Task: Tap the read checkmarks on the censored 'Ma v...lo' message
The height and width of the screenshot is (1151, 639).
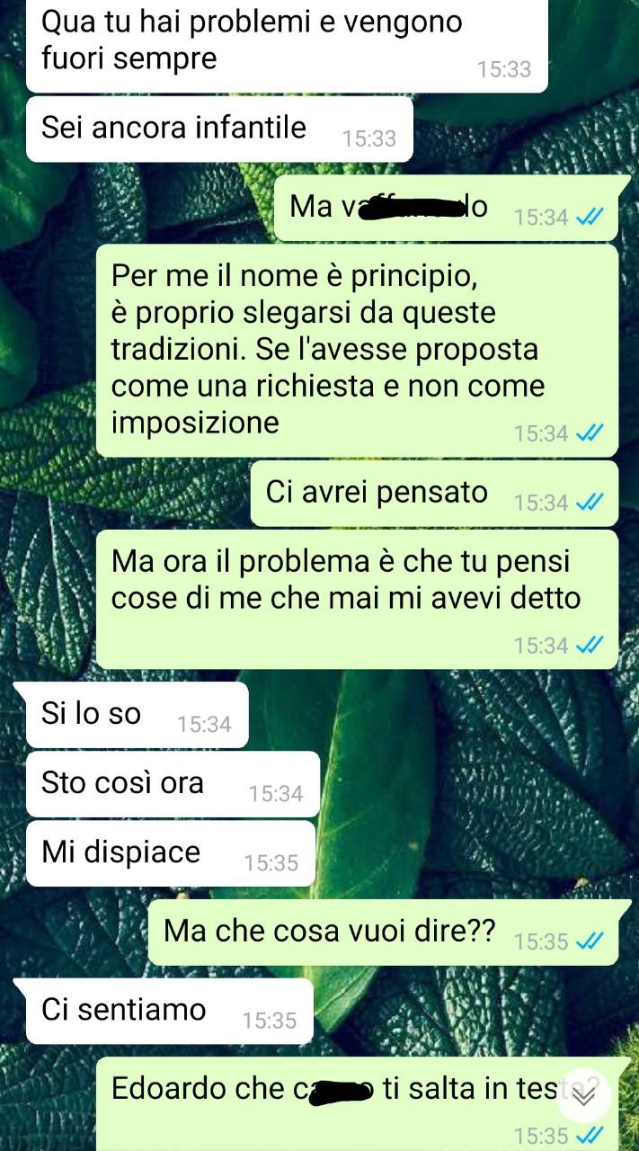Action: click(589, 217)
